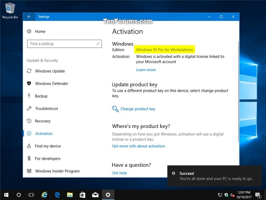Click the muted volume tray icon
The image size is (266, 200).
(232, 195)
